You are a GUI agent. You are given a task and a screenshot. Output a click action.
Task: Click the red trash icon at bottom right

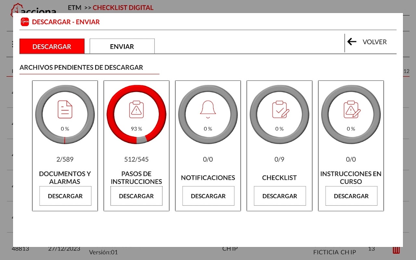point(396,250)
